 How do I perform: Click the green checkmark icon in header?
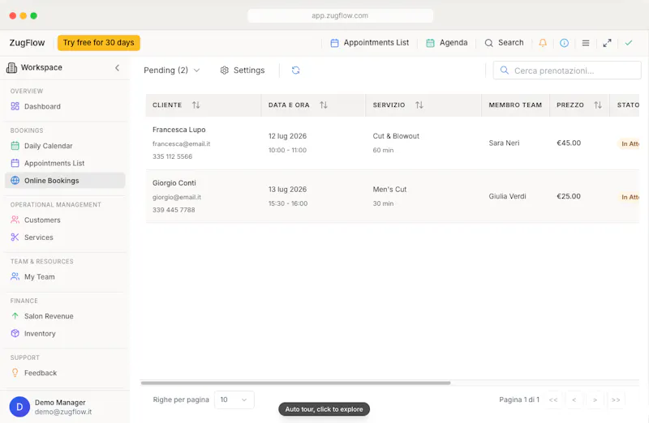pos(629,43)
